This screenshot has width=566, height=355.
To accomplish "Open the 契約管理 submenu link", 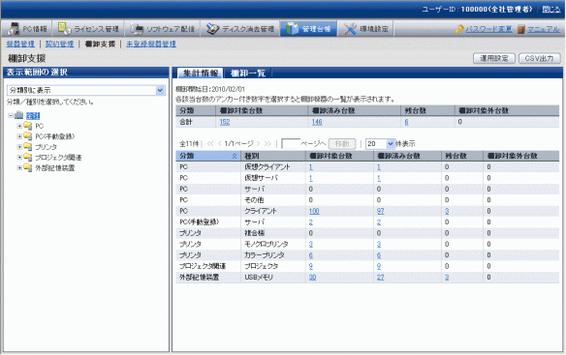I will pos(59,44).
